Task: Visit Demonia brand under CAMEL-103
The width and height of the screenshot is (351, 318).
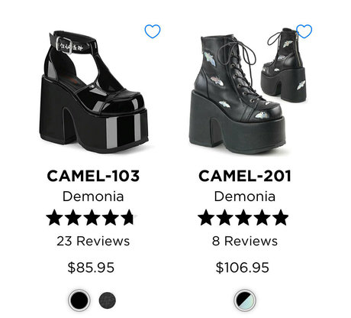Action: pos(93,196)
